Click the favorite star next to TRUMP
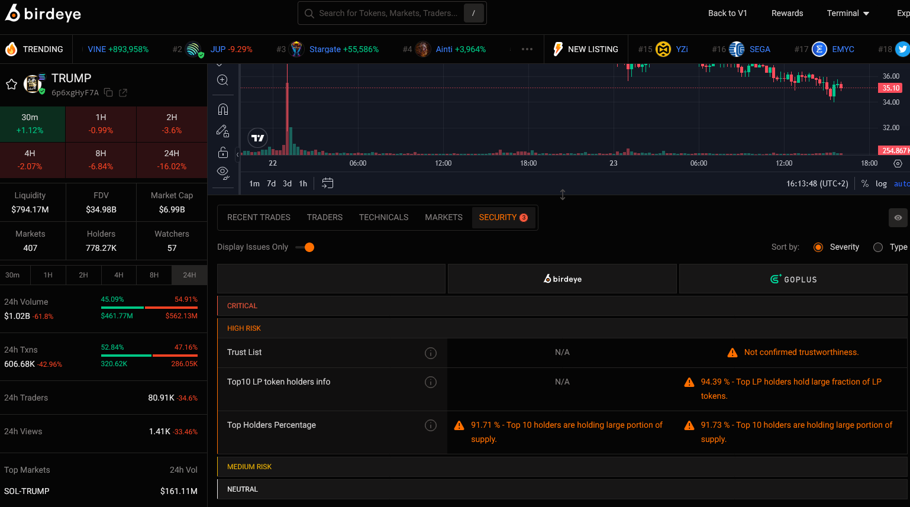This screenshot has width=910, height=507. (x=11, y=85)
